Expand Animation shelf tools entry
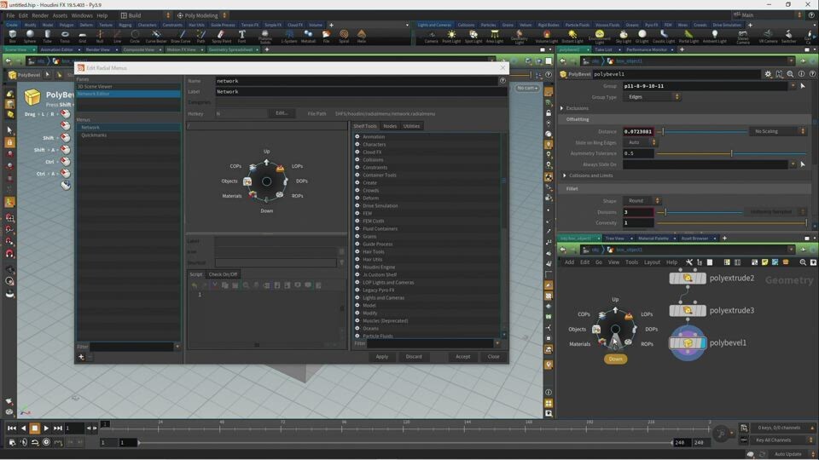 357,136
